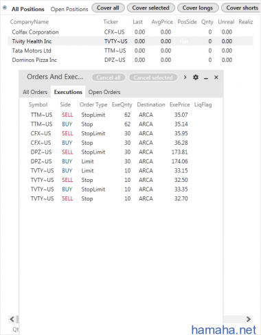Select the TVTY~US SELL execution at 32.50
Image resolution: width=261 pixels, height=335 pixels.
tap(121, 180)
